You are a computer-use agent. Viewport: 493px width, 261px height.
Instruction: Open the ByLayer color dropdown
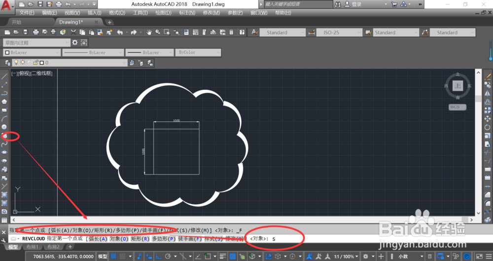[x=32, y=52]
